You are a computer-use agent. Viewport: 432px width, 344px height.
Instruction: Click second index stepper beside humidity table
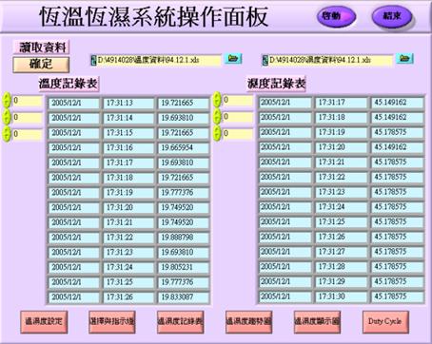(x=217, y=117)
